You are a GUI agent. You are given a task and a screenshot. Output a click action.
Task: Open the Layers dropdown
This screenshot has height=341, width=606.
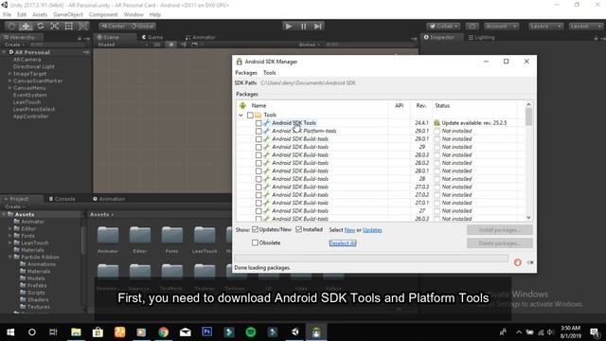[545, 27]
